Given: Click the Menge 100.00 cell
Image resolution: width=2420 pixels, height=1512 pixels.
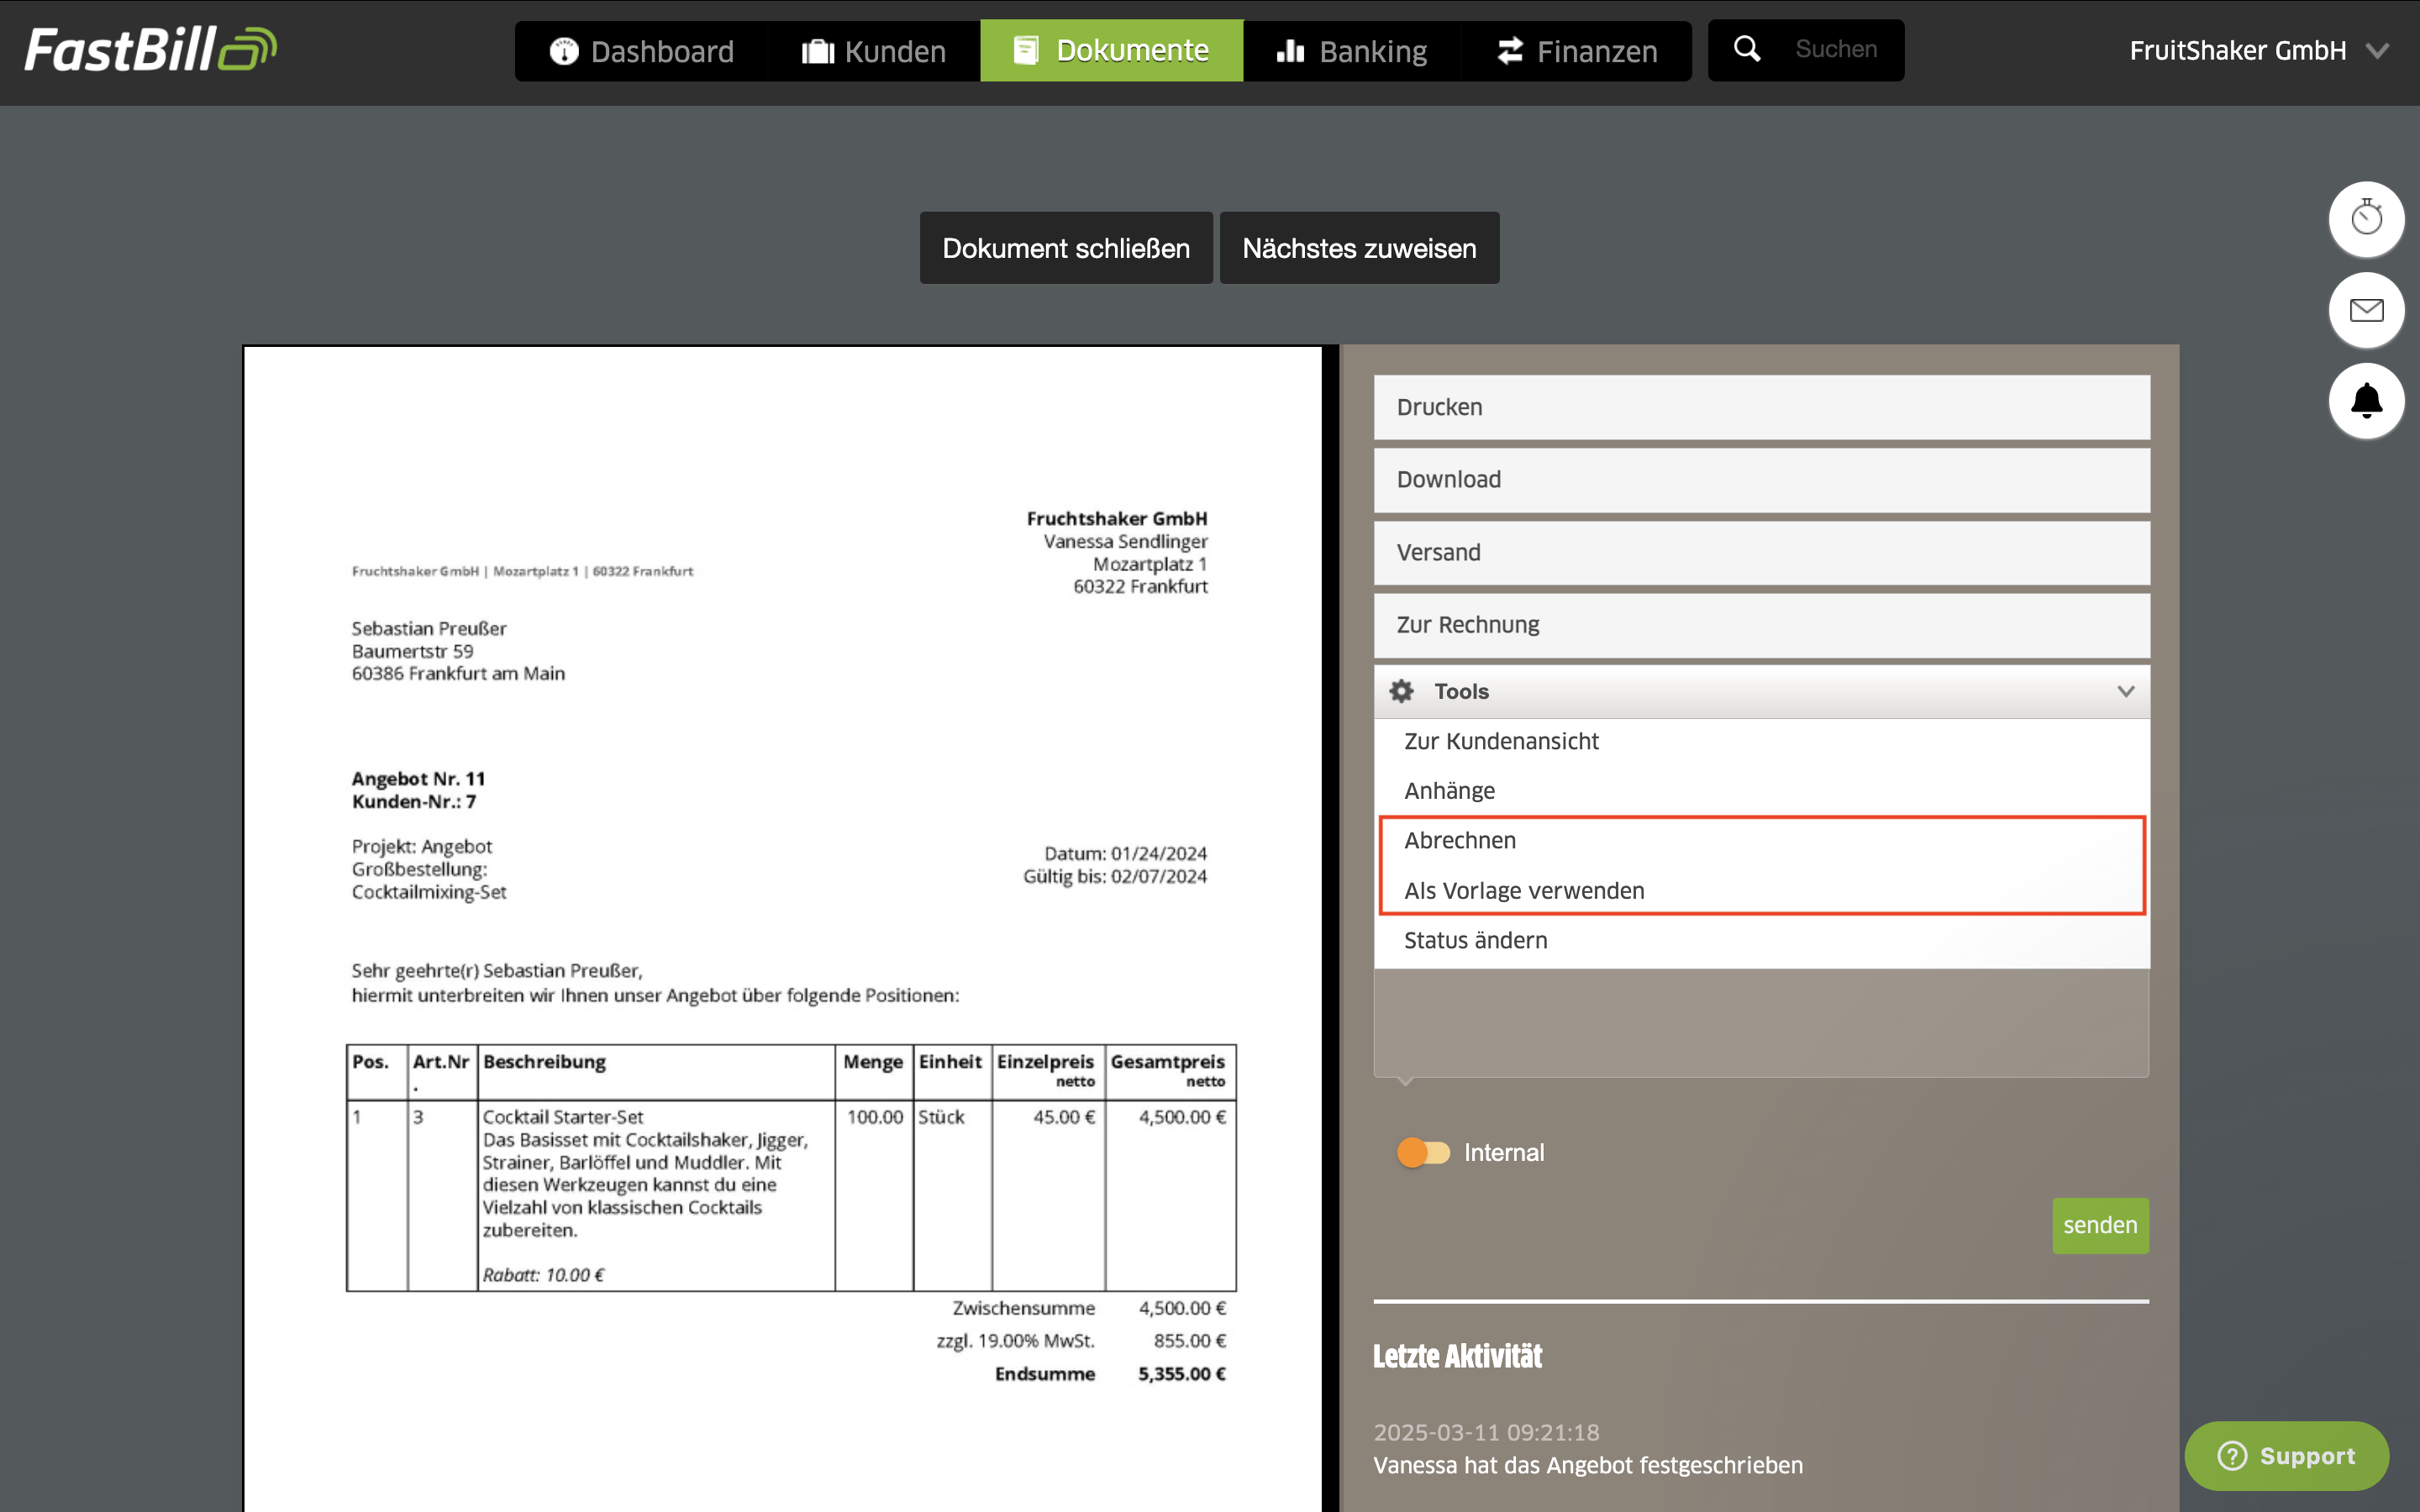Looking at the screenshot, I should pyautogui.click(x=875, y=1117).
